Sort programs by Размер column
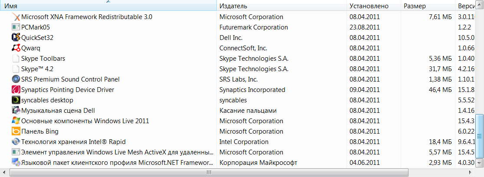The image size is (484, 177). [427, 6]
